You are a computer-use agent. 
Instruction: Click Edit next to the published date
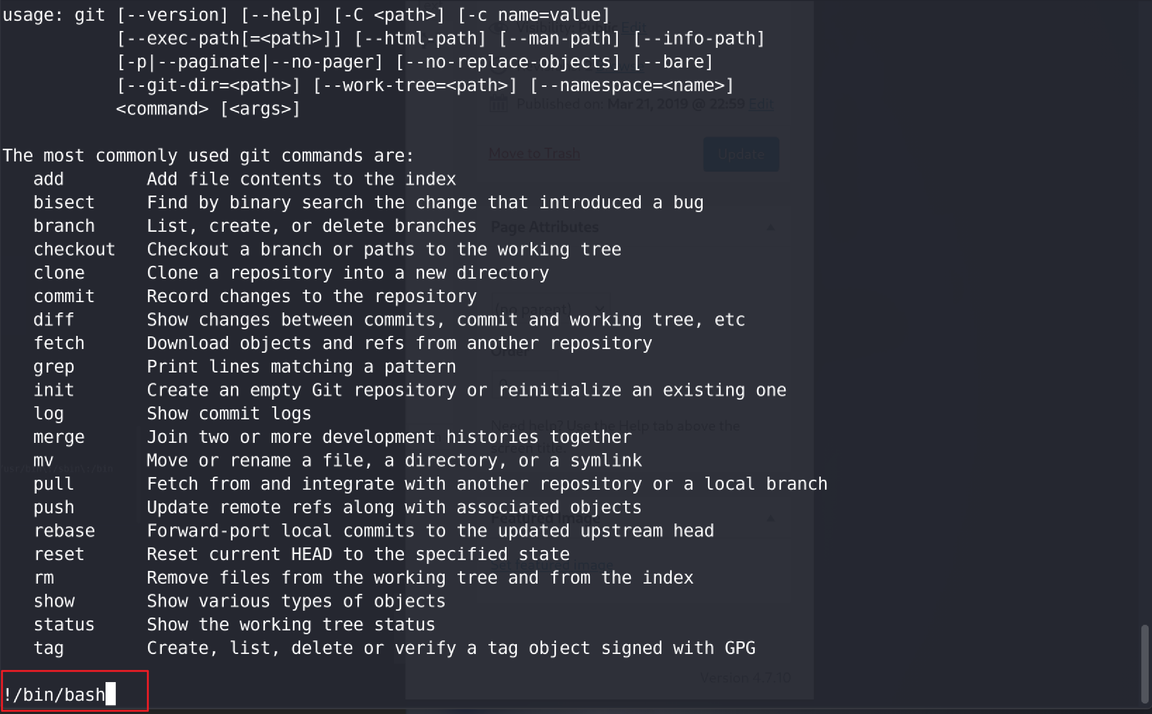click(x=761, y=104)
